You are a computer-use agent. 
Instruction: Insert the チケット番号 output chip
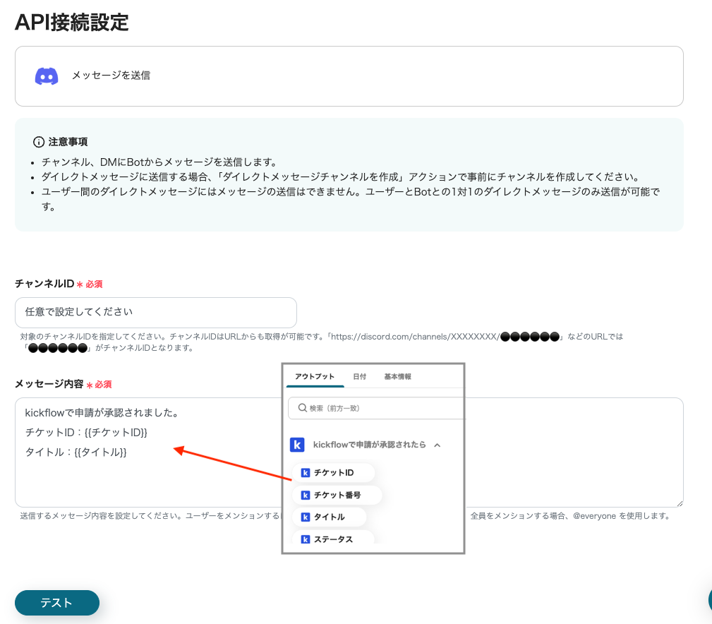click(x=337, y=495)
